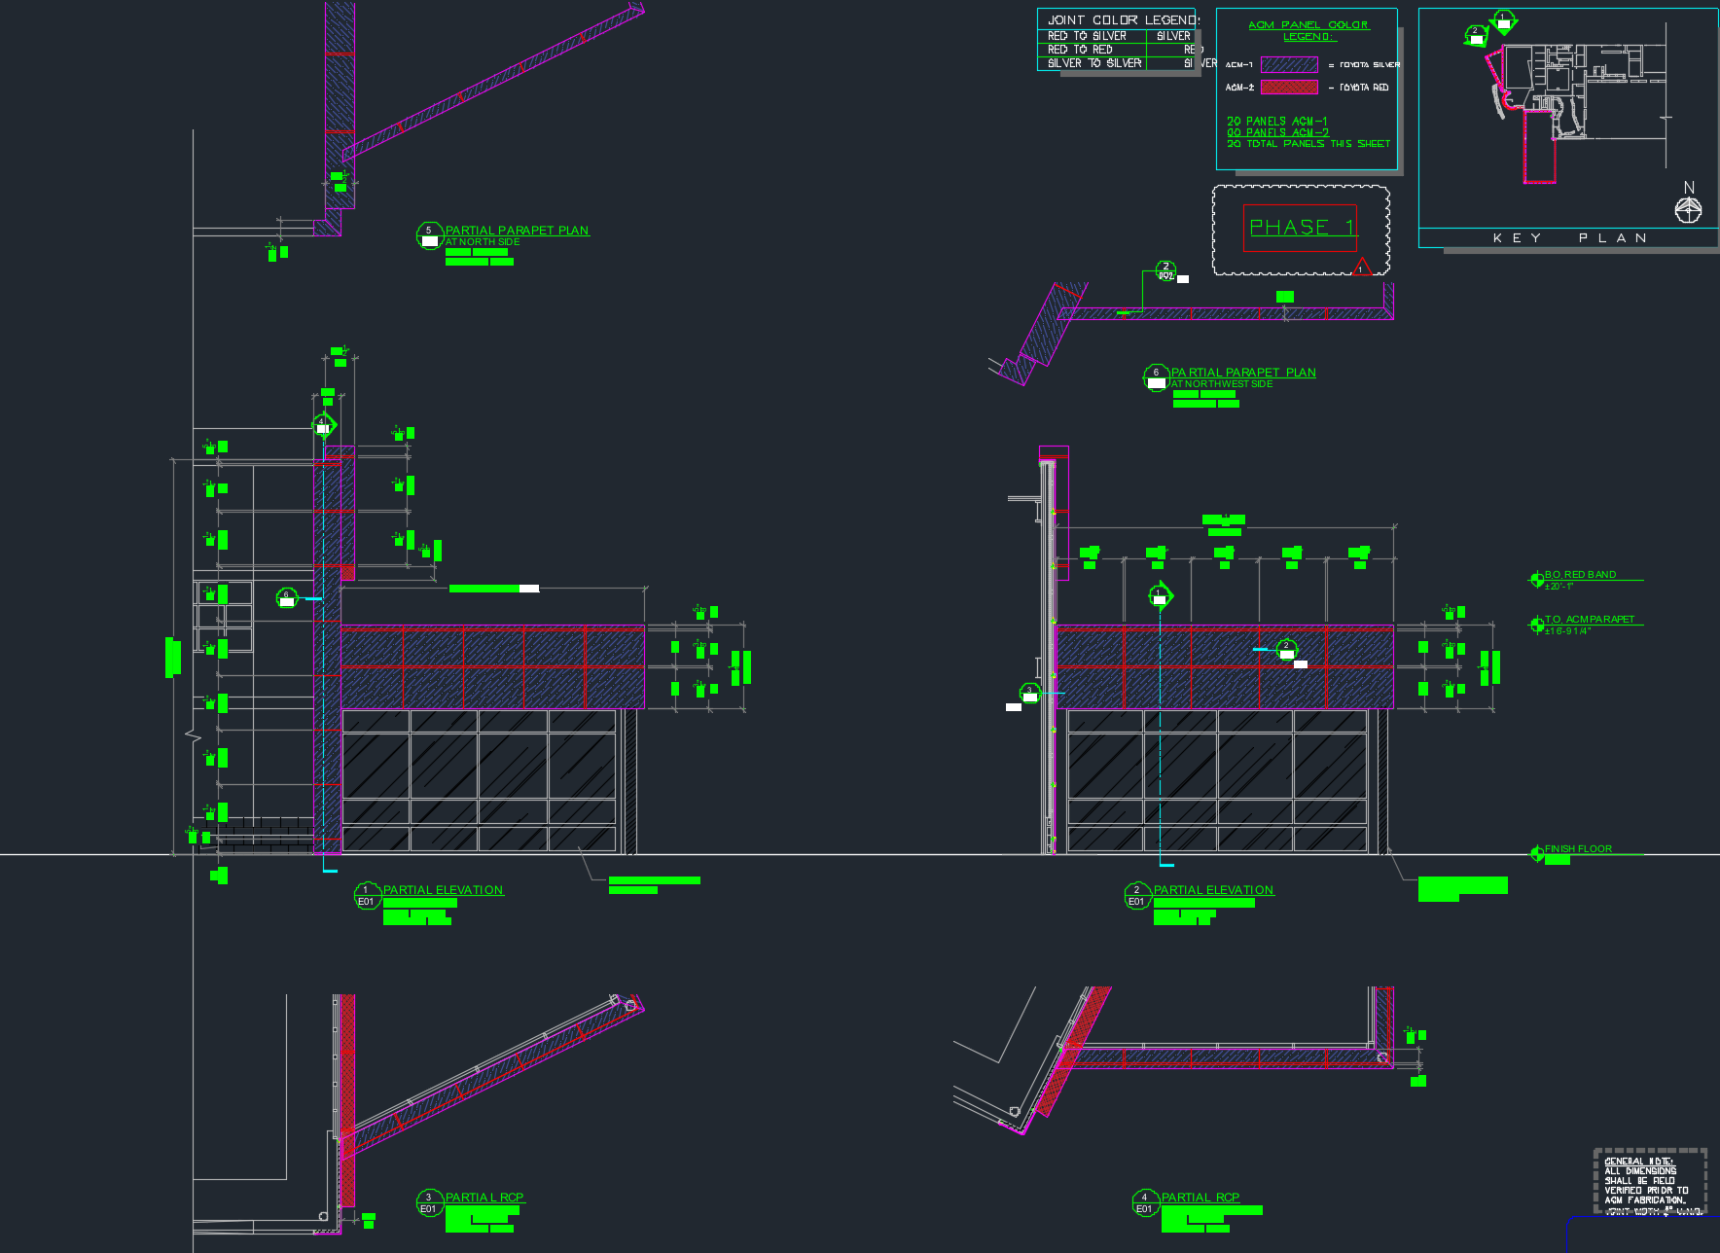Select the General Note text block
This screenshot has width=1720, height=1253.
tap(1650, 1184)
